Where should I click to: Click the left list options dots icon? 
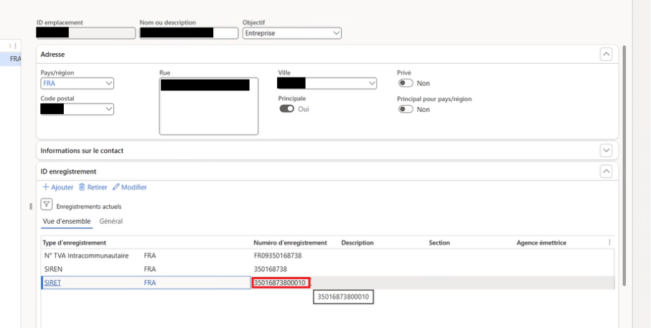pyautogui.click(x=15, y=46)
